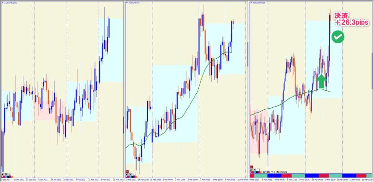This screenshot has width=374, height=182.
Task: Pick the orange color swatch in the Daily chart
Action: coord(12,177)
